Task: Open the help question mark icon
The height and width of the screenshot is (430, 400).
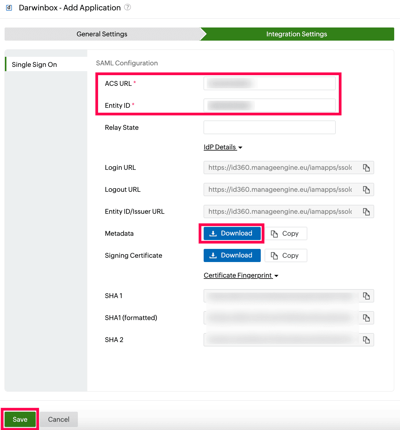Action: (x=128, y=7)
